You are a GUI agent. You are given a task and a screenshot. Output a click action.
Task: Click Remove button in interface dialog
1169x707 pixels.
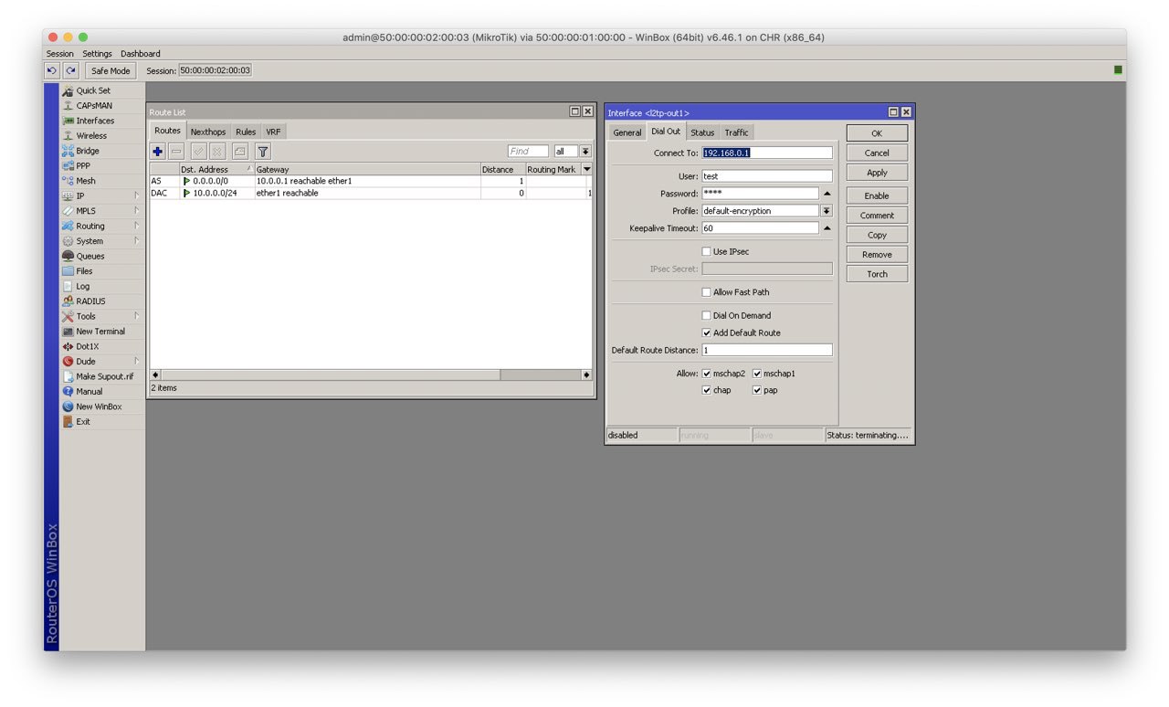pyautogui.click(x=877, y=255)
